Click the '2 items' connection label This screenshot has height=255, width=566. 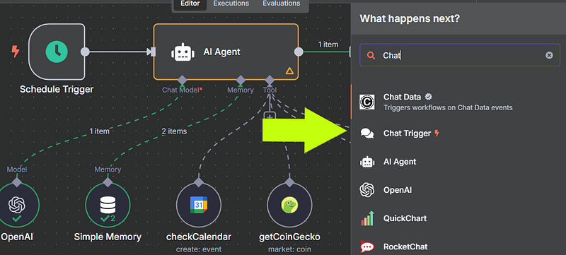click(174, 131)
